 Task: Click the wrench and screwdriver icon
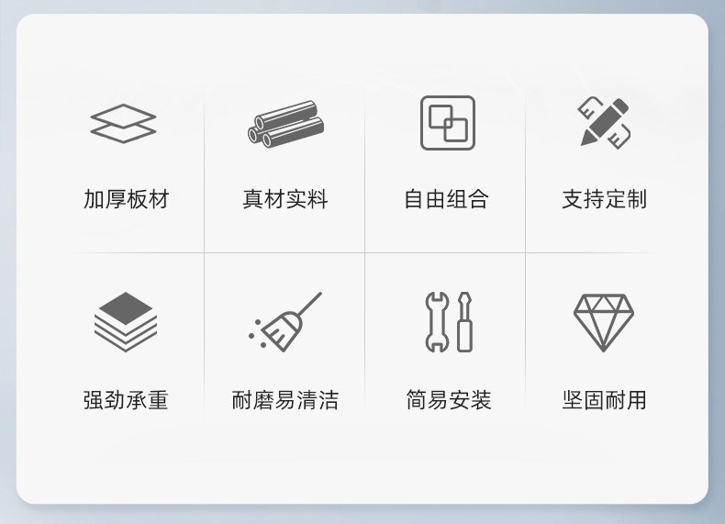pyautogui.click(x=449, y=321)
